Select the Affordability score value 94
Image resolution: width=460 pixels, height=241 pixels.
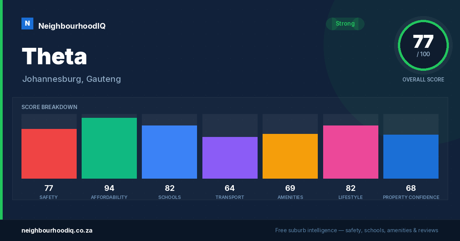pyautogui.click(x=109, y=188)
